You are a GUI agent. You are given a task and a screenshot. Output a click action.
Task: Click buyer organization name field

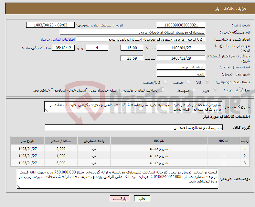[133, 32]
